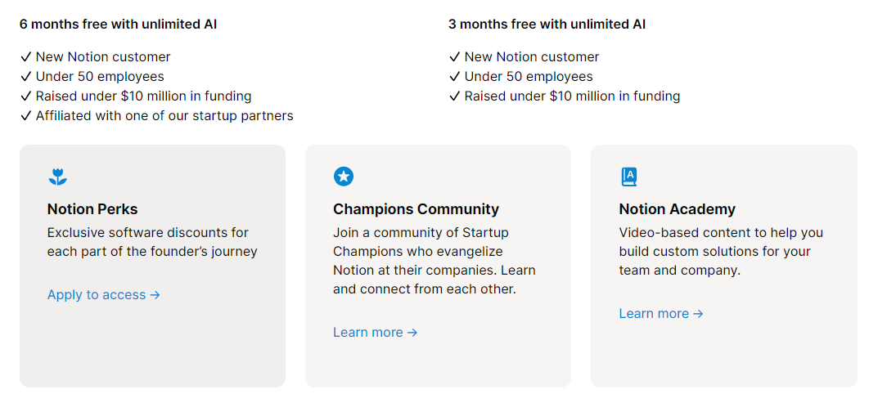Screen dimensions: 878x403
Task: Click Under 50 employees under 3 months plan
Action: [520, 76]
